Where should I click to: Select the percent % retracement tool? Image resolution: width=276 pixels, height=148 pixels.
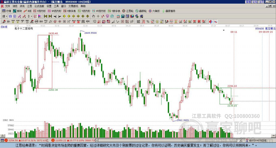click(148, 22)
